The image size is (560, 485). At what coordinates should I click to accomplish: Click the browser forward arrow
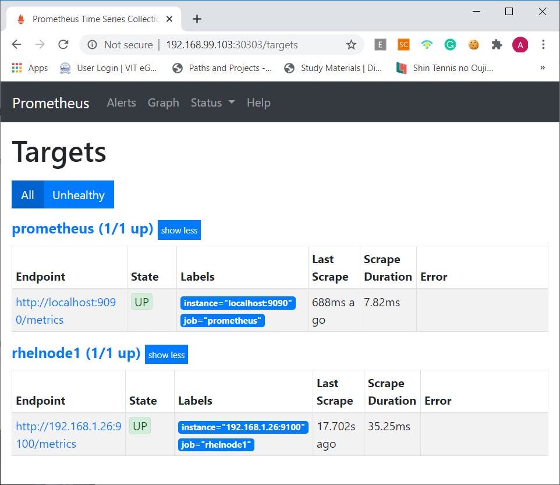pos(40,45)
